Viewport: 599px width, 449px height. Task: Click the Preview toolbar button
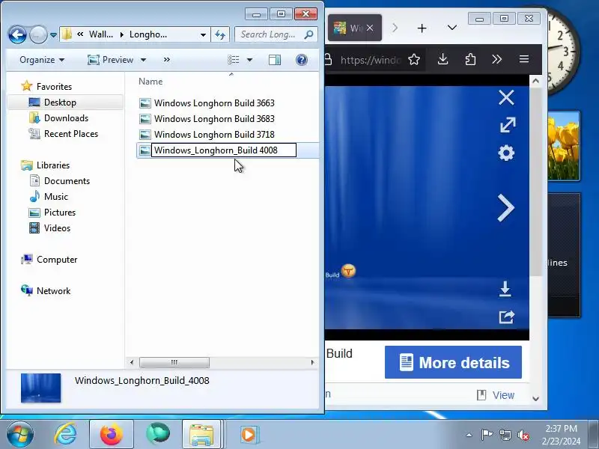pyautogui.click(x=110, y=60)
